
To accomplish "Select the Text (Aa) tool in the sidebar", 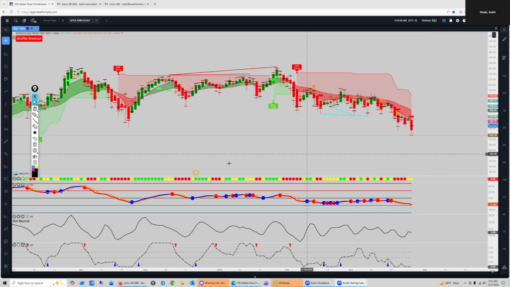I will (x=6, y=129).
